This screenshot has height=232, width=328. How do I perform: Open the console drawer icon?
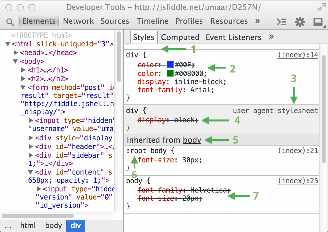click(x=281, y=22)
